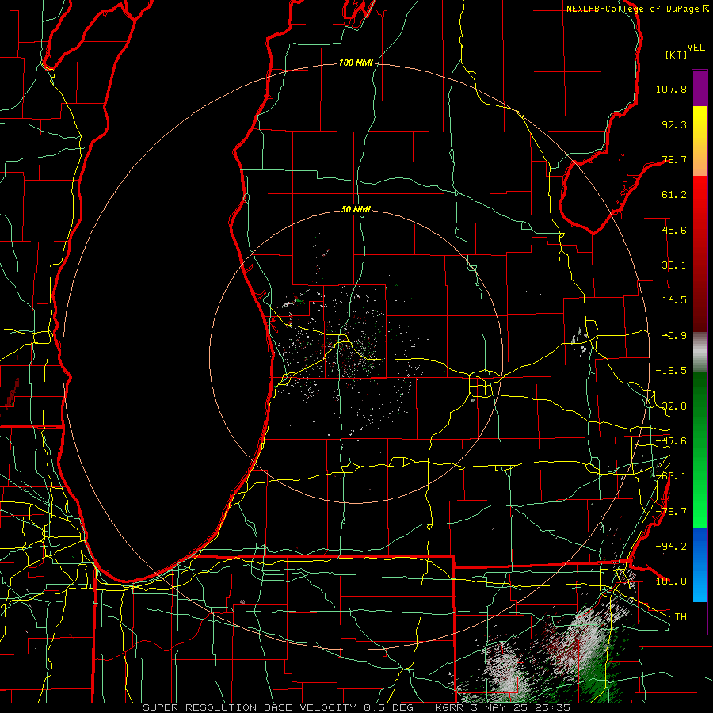Viewport: 713px width, 713px height.
Task: Select the -16.5 velocity scale value
Action: pyautogui.click(x=671, y=371)
